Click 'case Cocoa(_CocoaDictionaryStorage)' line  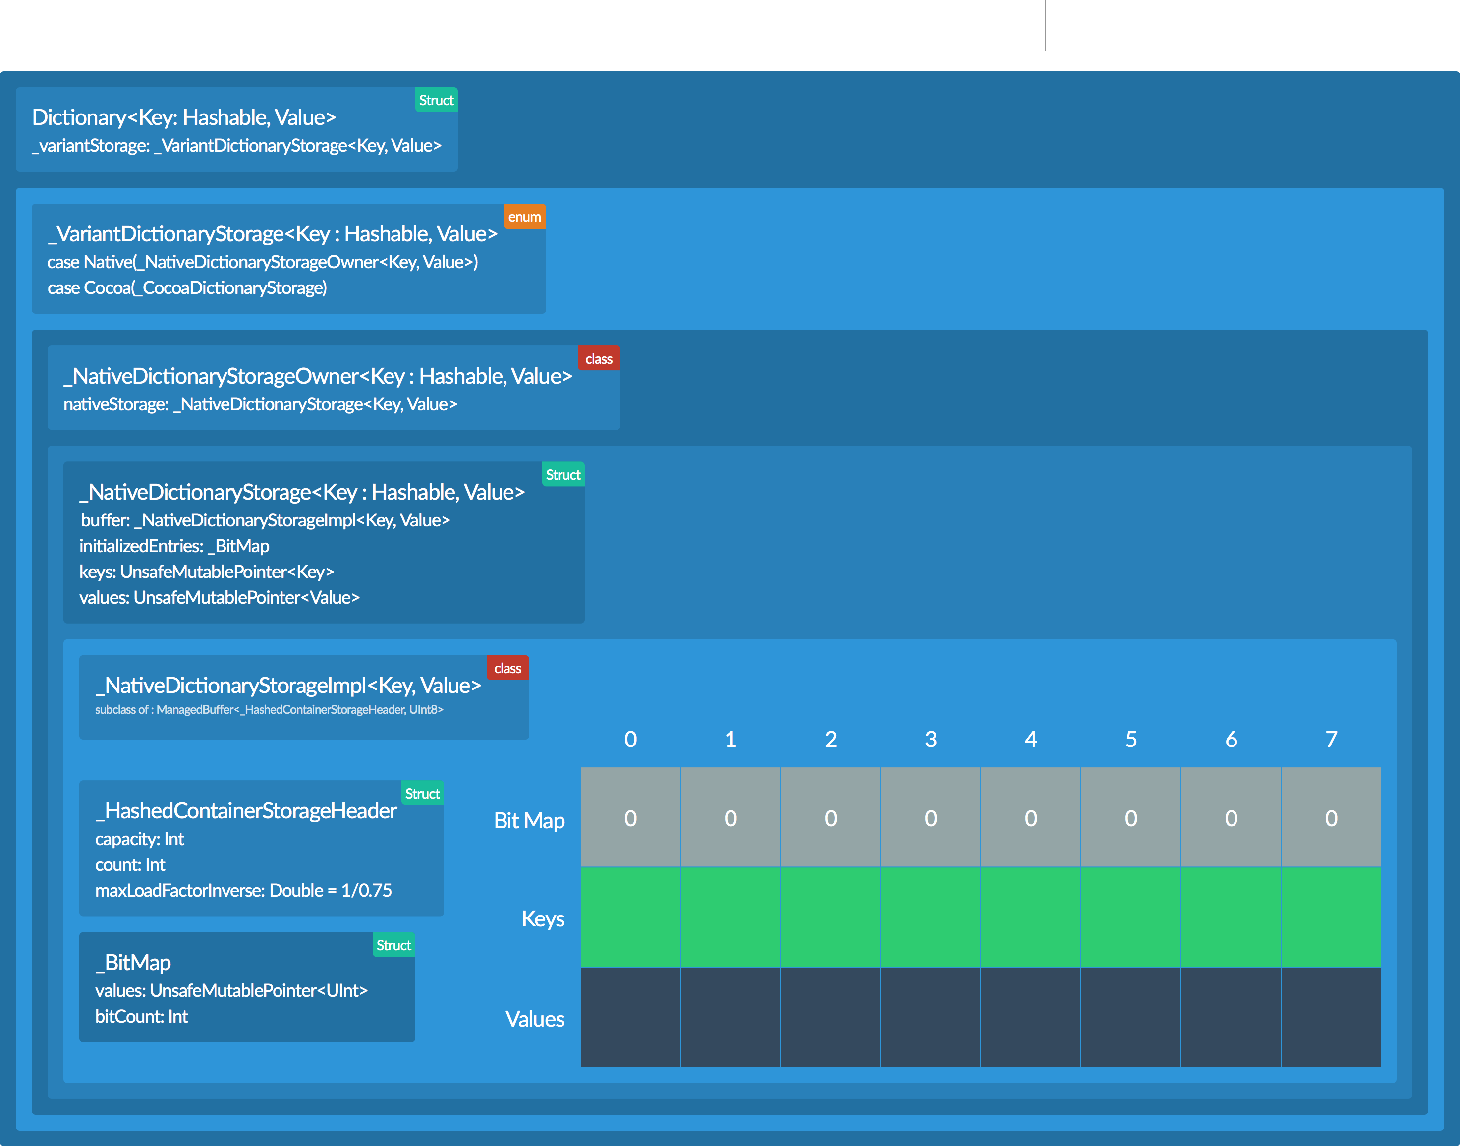click(187, 288)
